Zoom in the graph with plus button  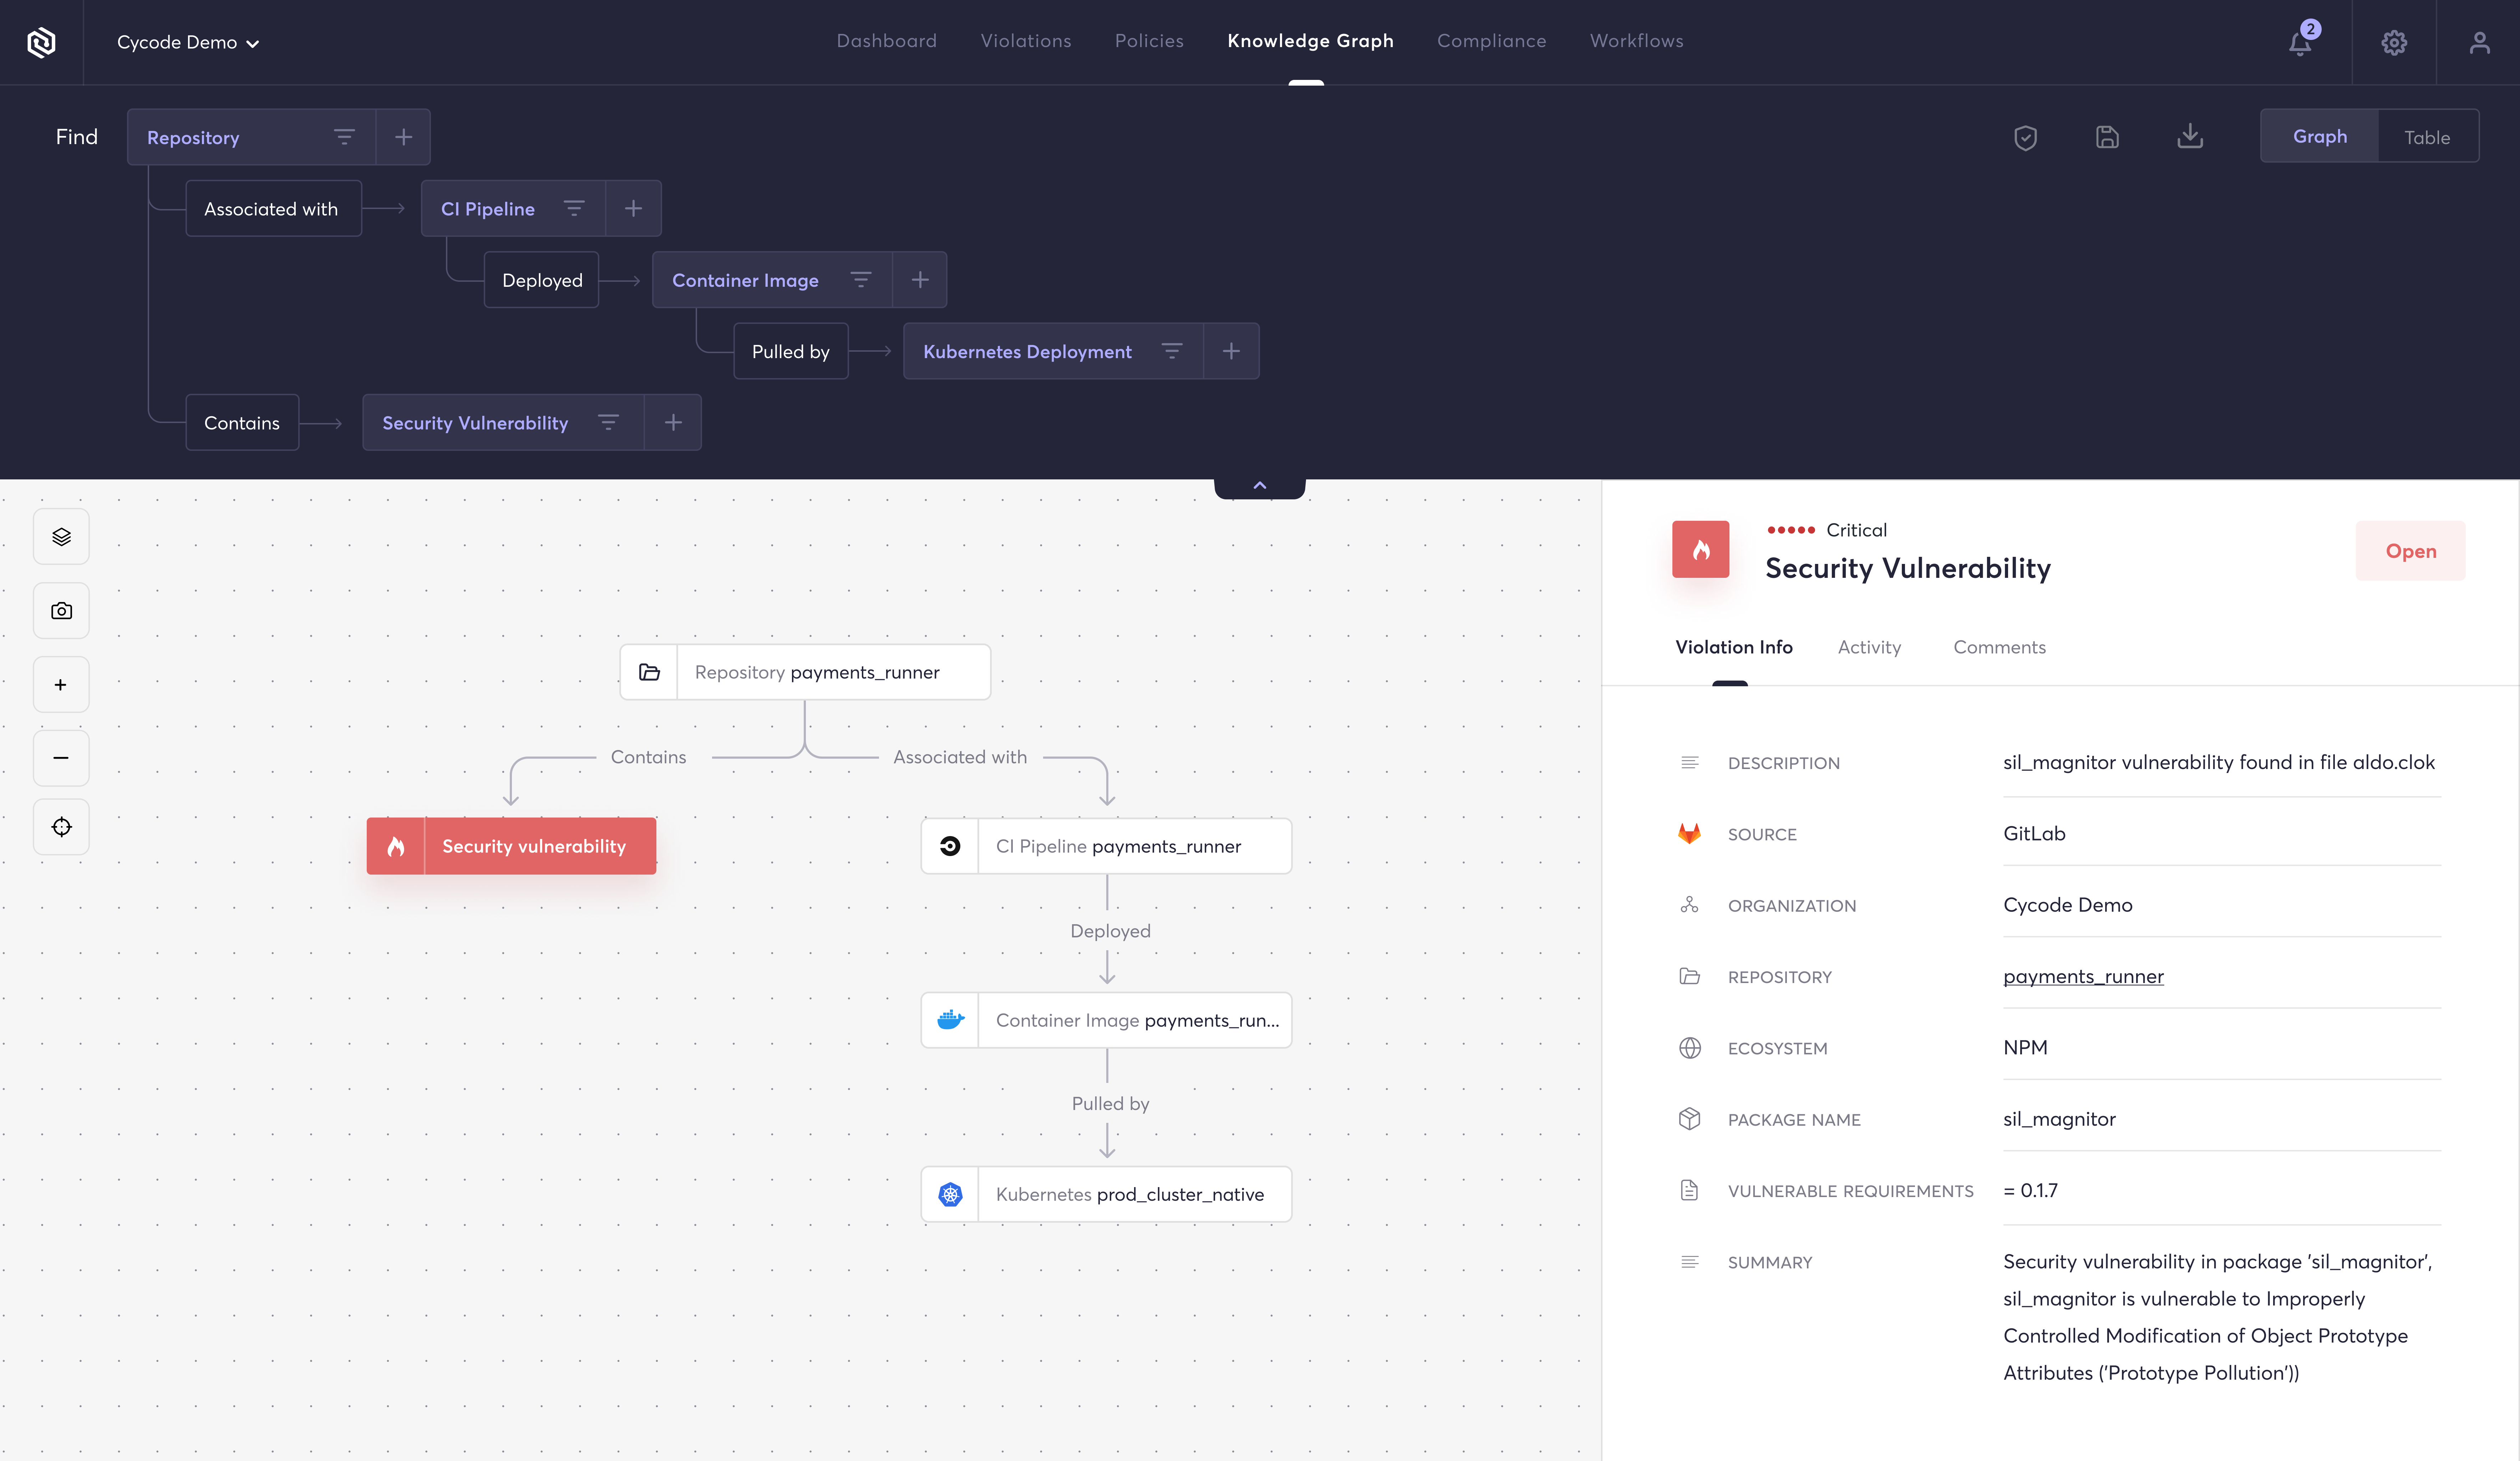(x=61, y=685)
